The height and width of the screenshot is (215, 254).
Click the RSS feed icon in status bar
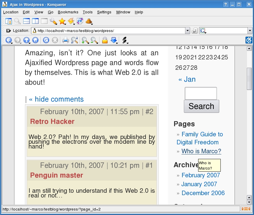[x=246, y=209]
